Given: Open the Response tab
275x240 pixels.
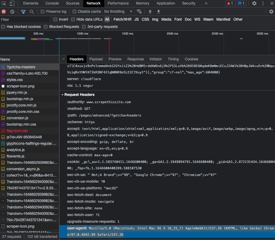Looking at the screenshot, I should point(136,59).
